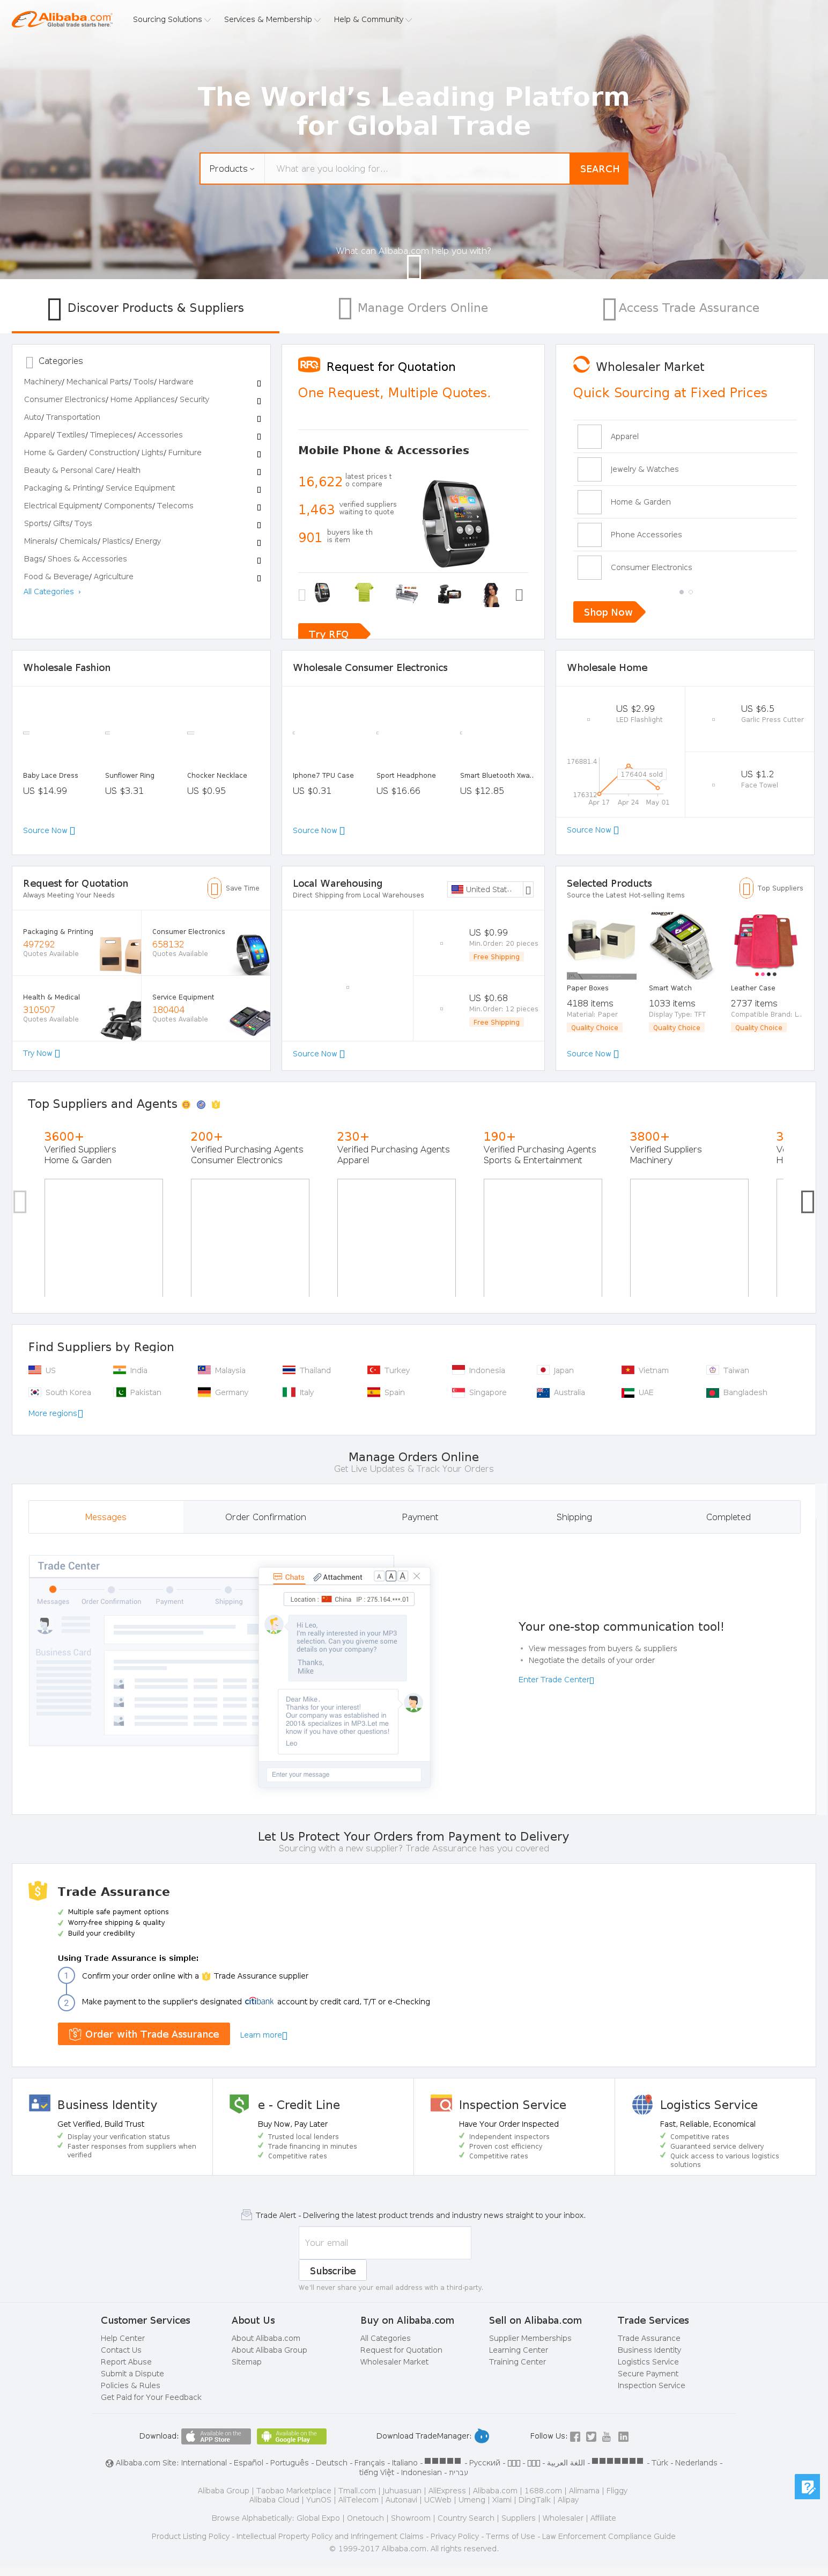Open the Twitter follow icon
The height and width of the screenshot is (2576, 828).
pyautogui.click(x=592, y=2436)
